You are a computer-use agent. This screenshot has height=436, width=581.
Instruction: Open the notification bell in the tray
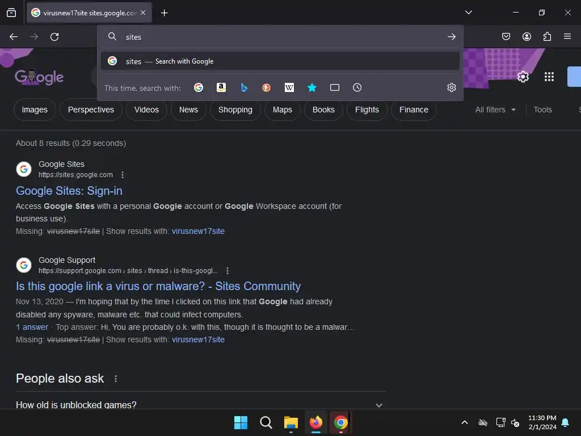coord(566,422)
